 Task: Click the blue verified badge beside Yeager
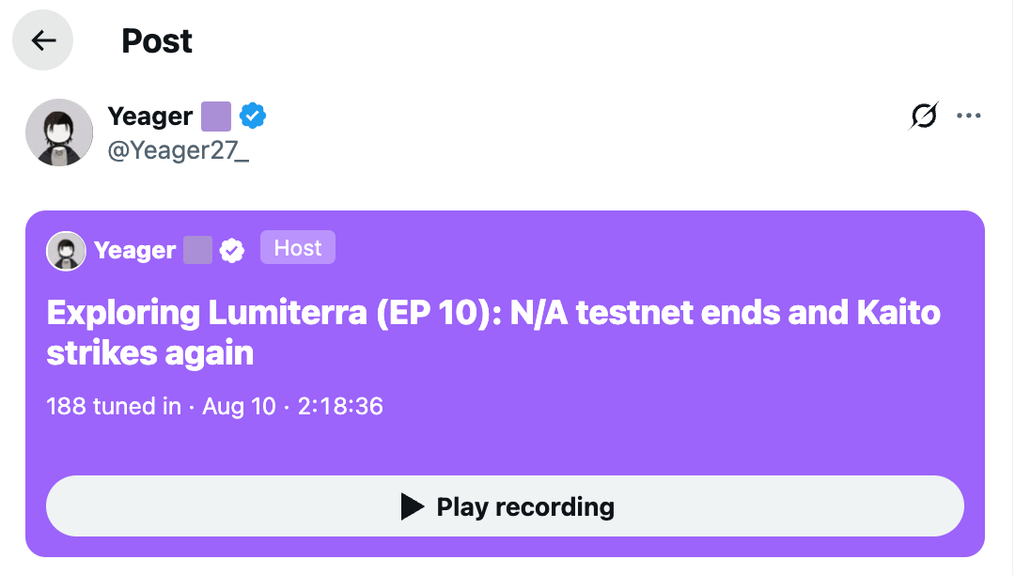tap(253, 116)
